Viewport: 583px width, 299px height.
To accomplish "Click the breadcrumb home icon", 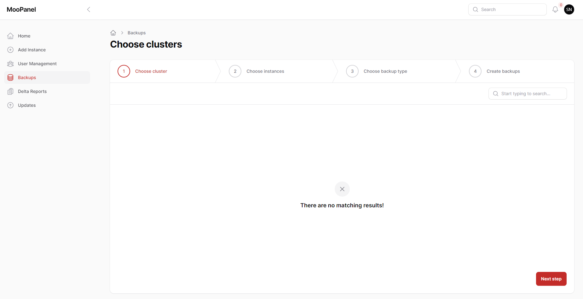I will (113, 33).
